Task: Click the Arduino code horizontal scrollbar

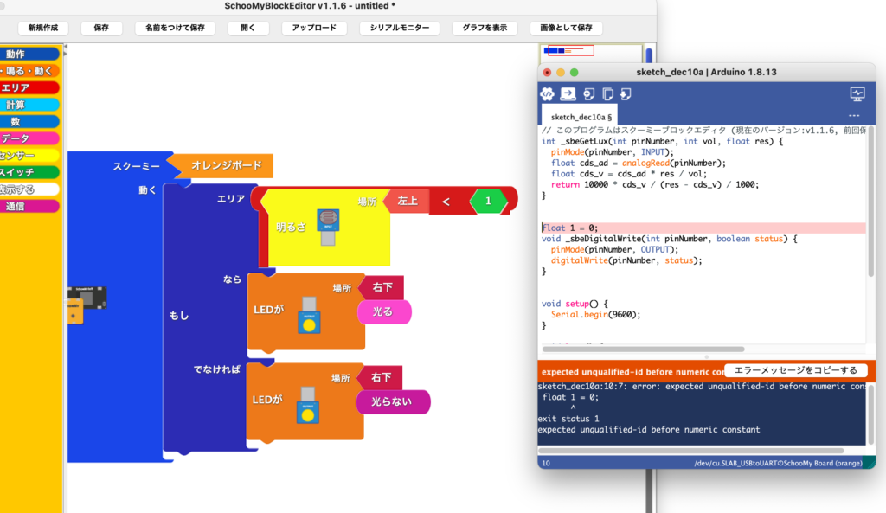Action: (643, 349)
